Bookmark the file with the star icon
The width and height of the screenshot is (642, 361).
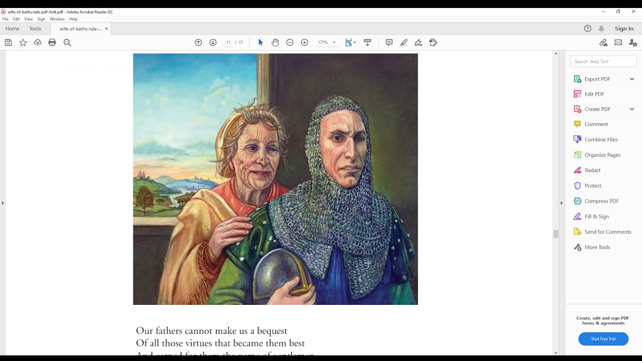click(23, 43)
